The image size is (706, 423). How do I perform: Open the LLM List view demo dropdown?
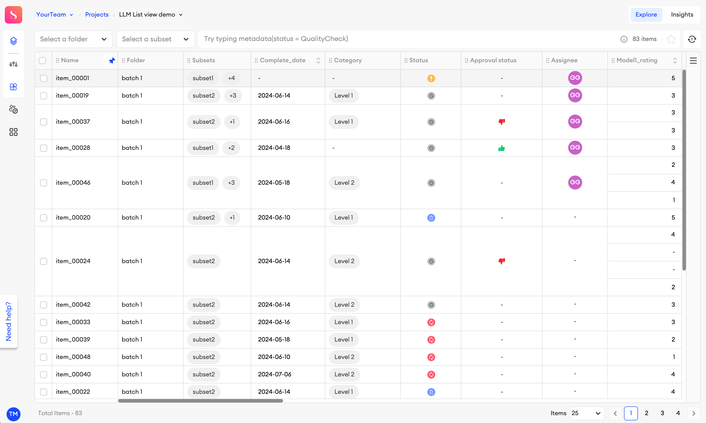(x=151, y=14)
